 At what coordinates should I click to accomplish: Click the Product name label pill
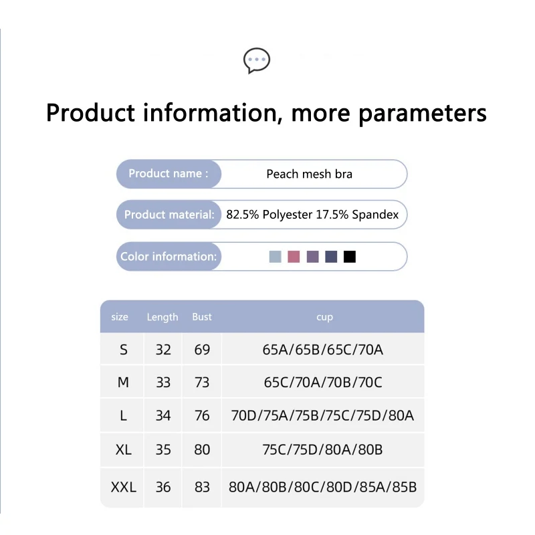click(169, 174)
